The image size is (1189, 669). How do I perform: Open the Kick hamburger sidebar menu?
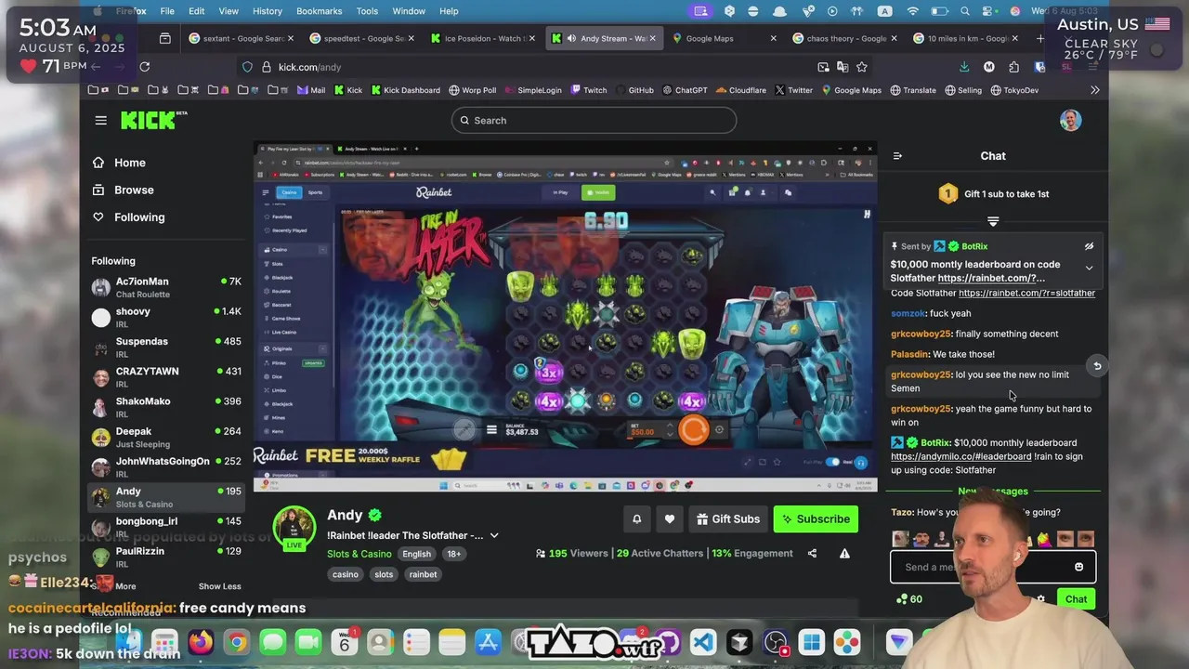(100, 120)
